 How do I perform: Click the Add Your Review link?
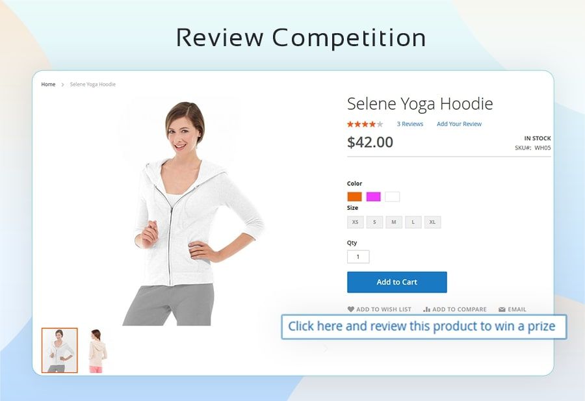click(x=460, y=124)
